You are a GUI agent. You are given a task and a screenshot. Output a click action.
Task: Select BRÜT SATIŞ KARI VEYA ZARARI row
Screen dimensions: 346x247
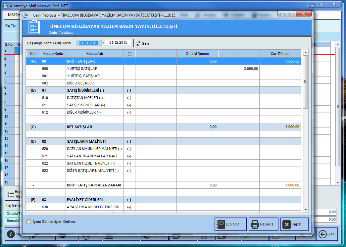[163, 185]
